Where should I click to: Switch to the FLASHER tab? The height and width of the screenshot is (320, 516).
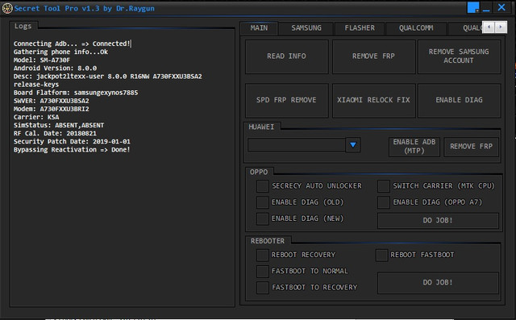tap(360, 28)
